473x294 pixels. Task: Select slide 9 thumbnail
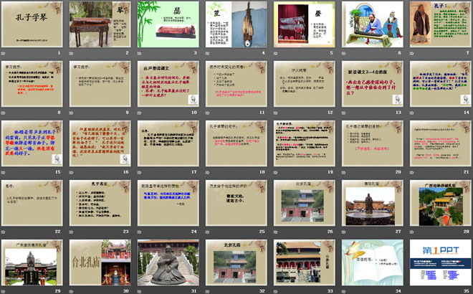(100, 84)
